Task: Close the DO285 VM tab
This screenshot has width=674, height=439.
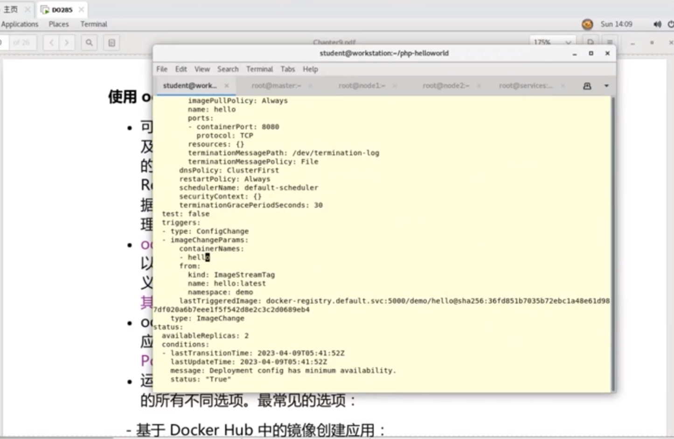Action: pyautogui.click(x=82, y=9)
